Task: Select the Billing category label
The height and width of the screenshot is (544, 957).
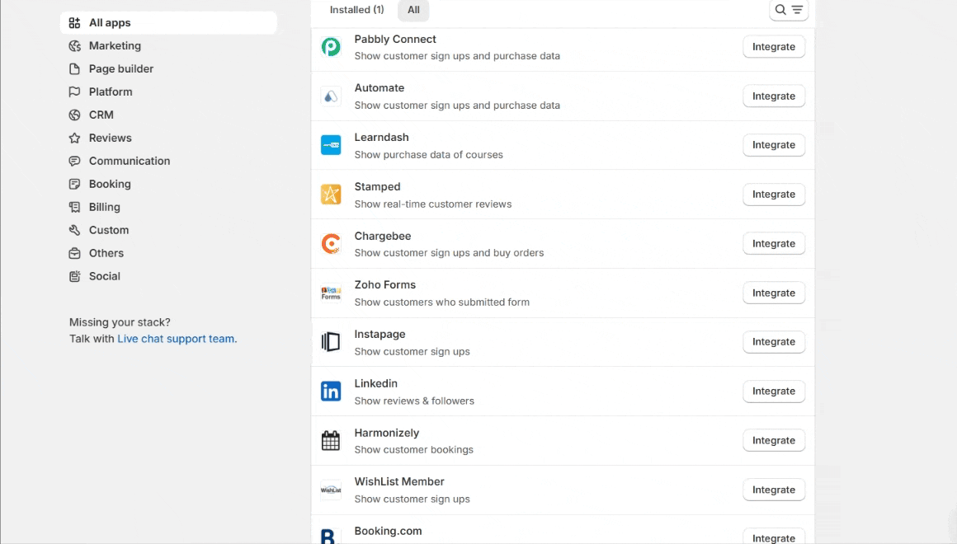Action: [x=105, y=208]
